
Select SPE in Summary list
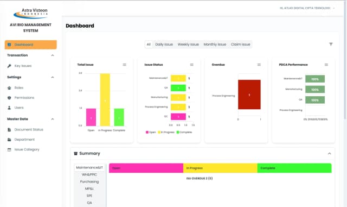[x=89, y=196]
